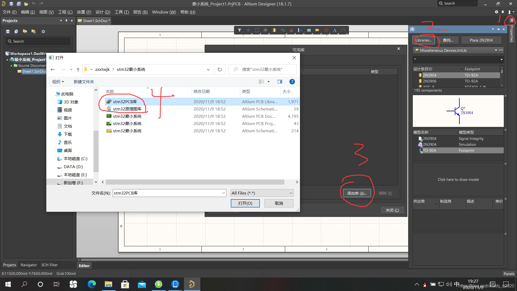Open the 设计 (D) menu
517x291 pixels.
[x=103, y=12]
